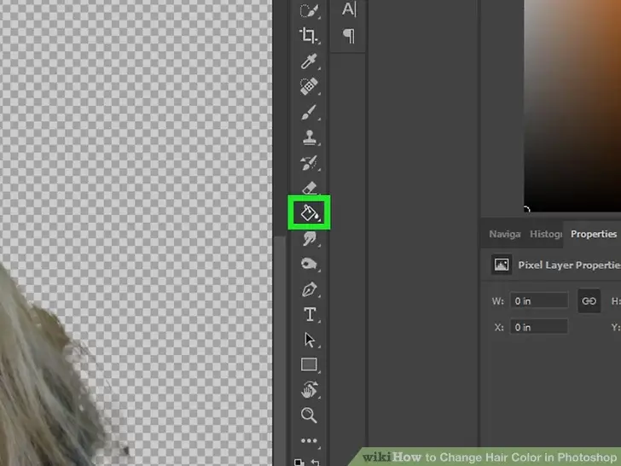Open the Character panel icon
Screen dimensions: 621x466
[348, 10]
